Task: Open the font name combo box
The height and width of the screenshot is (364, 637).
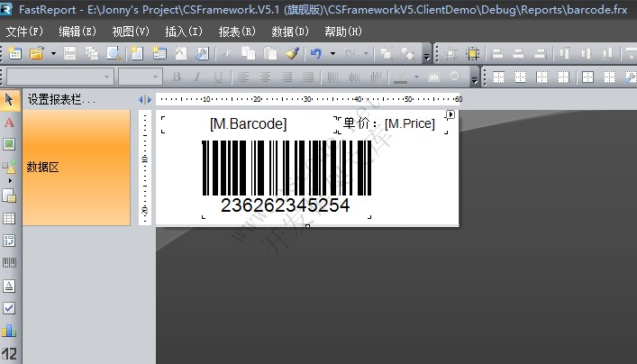Action: point(59,77)
